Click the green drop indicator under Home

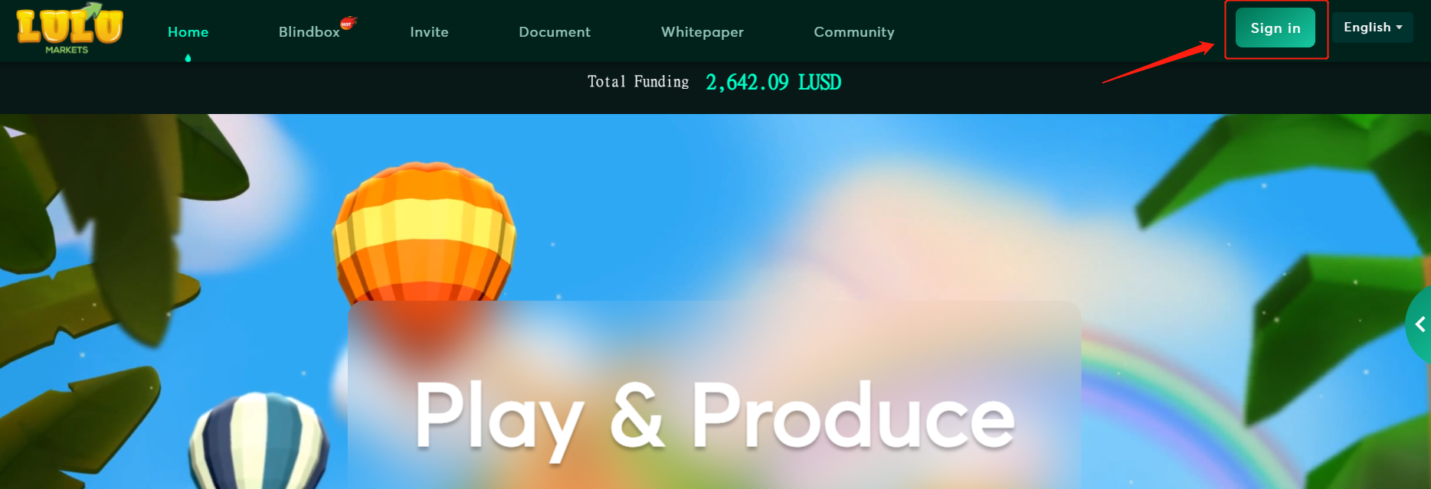[x=188, y=58]
